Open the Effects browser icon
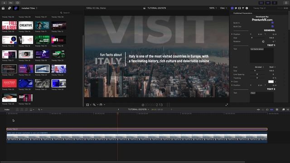 click(283, 110)
